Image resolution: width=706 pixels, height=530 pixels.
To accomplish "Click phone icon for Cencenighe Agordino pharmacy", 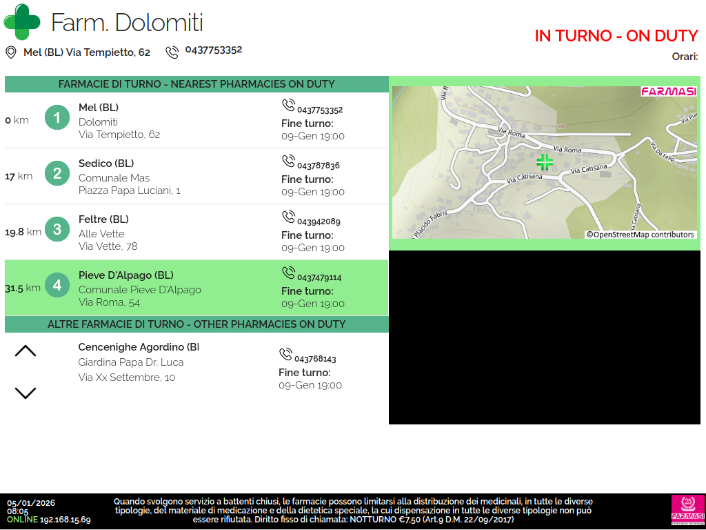I will coord(285,355).
